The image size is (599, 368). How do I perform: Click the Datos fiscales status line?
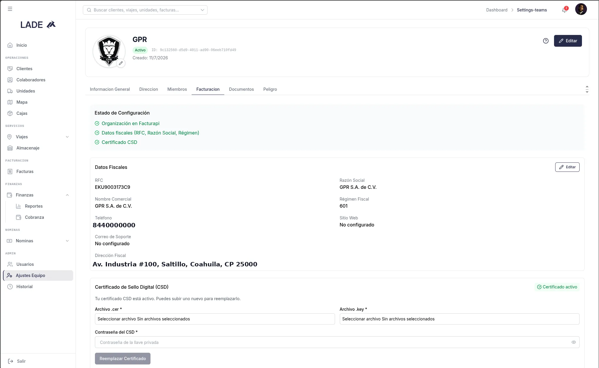(147, 133)
